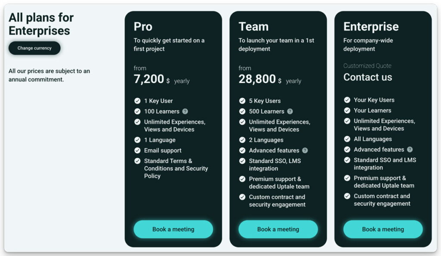This screenshot has height=256, width=441.
Task: Click help icon next to 100 Learners
Action: click(x=185, y=111)
